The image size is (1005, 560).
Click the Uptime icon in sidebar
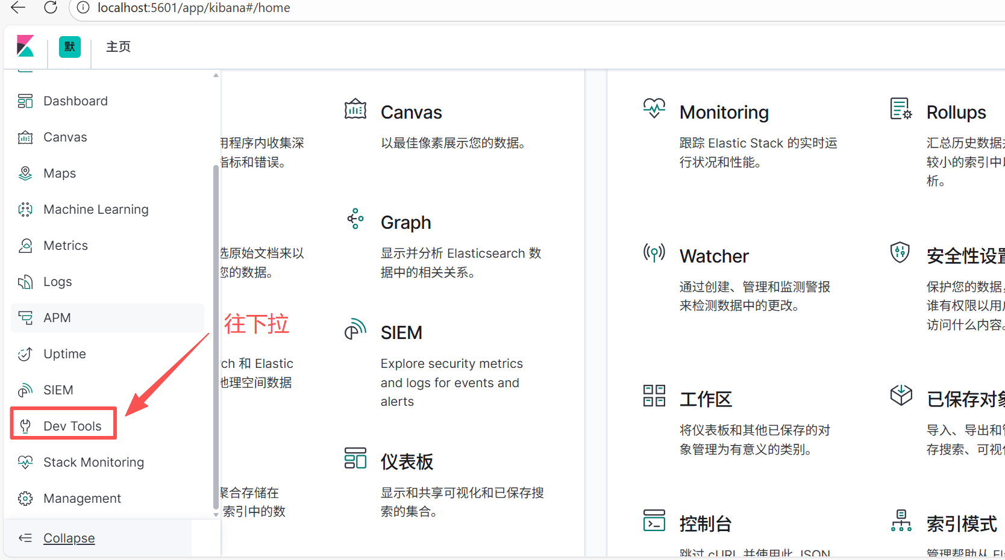pyautogui.click(x=25, y=354)
